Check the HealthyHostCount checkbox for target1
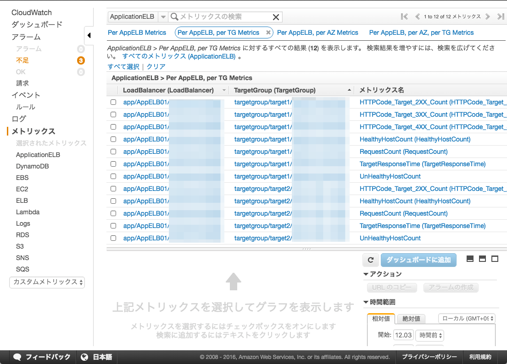507x364 pixels. click(113, 139)
